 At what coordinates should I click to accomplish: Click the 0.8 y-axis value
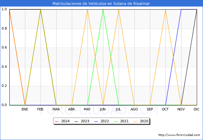(x=4, y=29)
